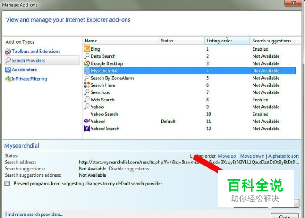Open Find more search providers link
This screenshot has width=305, height=218.
coord(34,214)
